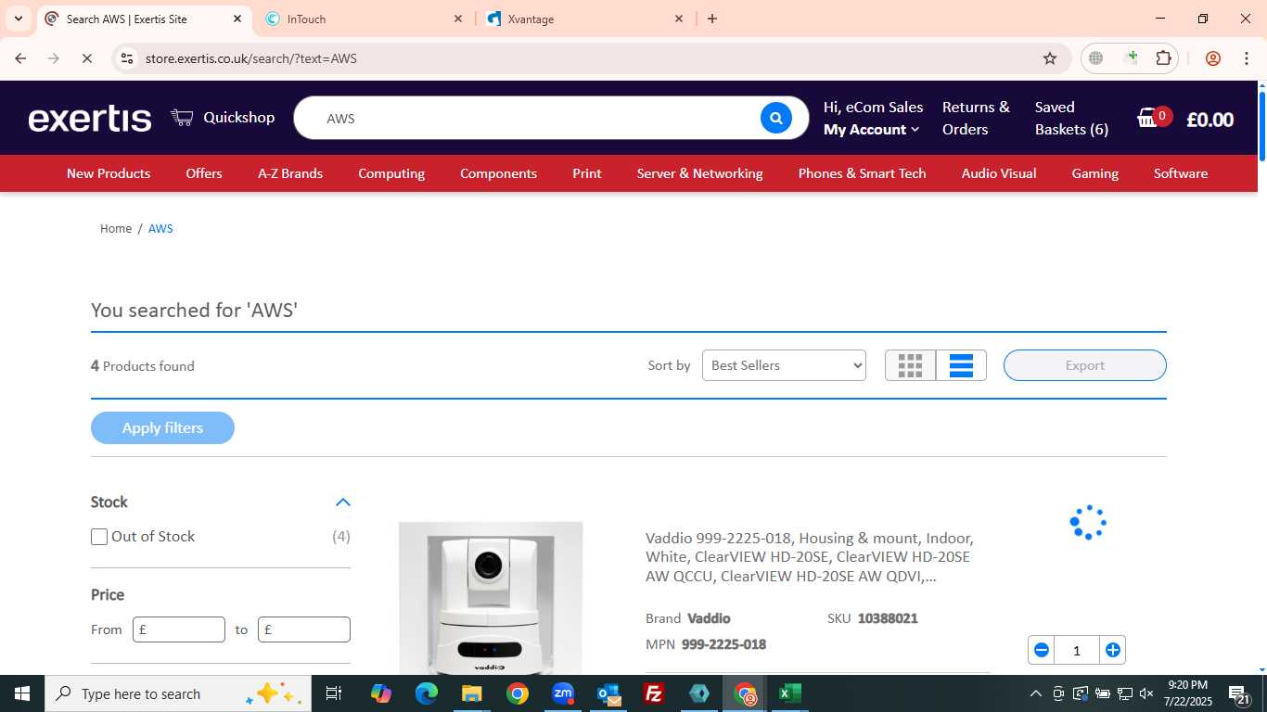
Task: Open Returns & Orders link
Action: tap(976, 119)
